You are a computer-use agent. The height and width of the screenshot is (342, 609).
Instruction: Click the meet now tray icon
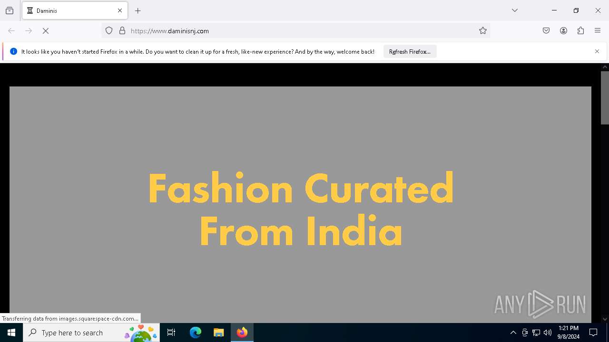coord(525,332)
